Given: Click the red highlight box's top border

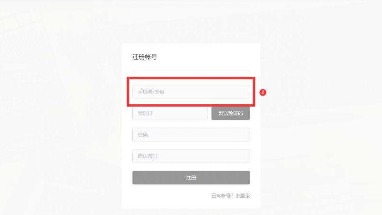Looking at the screenshot, I should 191,78.
